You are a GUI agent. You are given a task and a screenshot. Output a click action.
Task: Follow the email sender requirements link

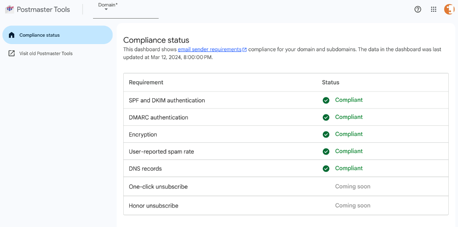pyautogui.click(x=210, y=49)
